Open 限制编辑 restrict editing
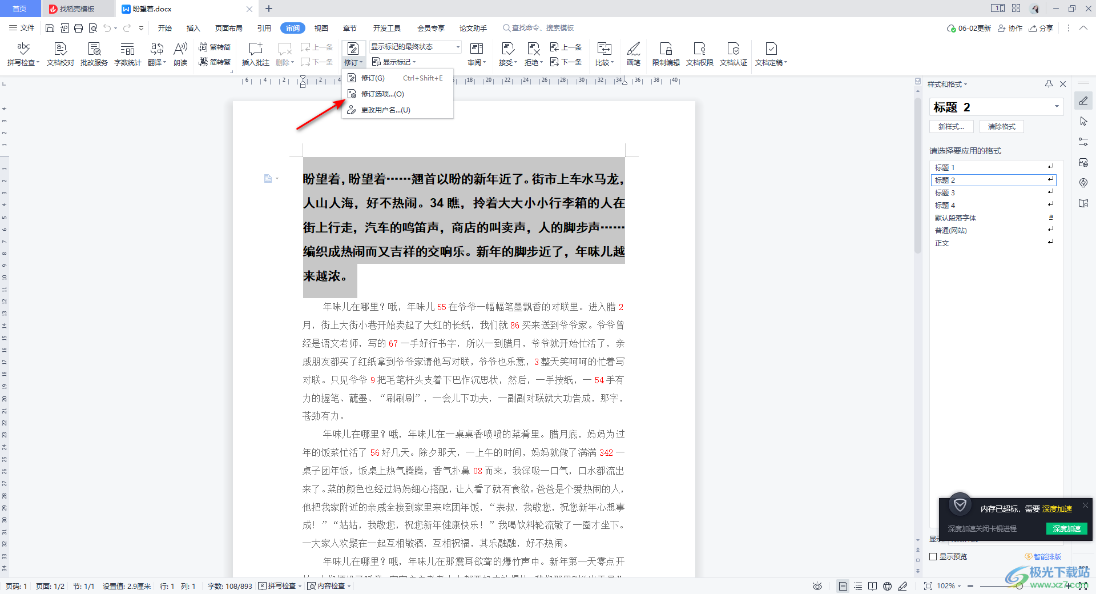The height and width of the screenshot is (594, 1096). (666, 54)
